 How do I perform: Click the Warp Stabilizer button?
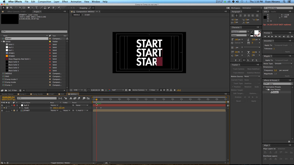tap(253, 69)
